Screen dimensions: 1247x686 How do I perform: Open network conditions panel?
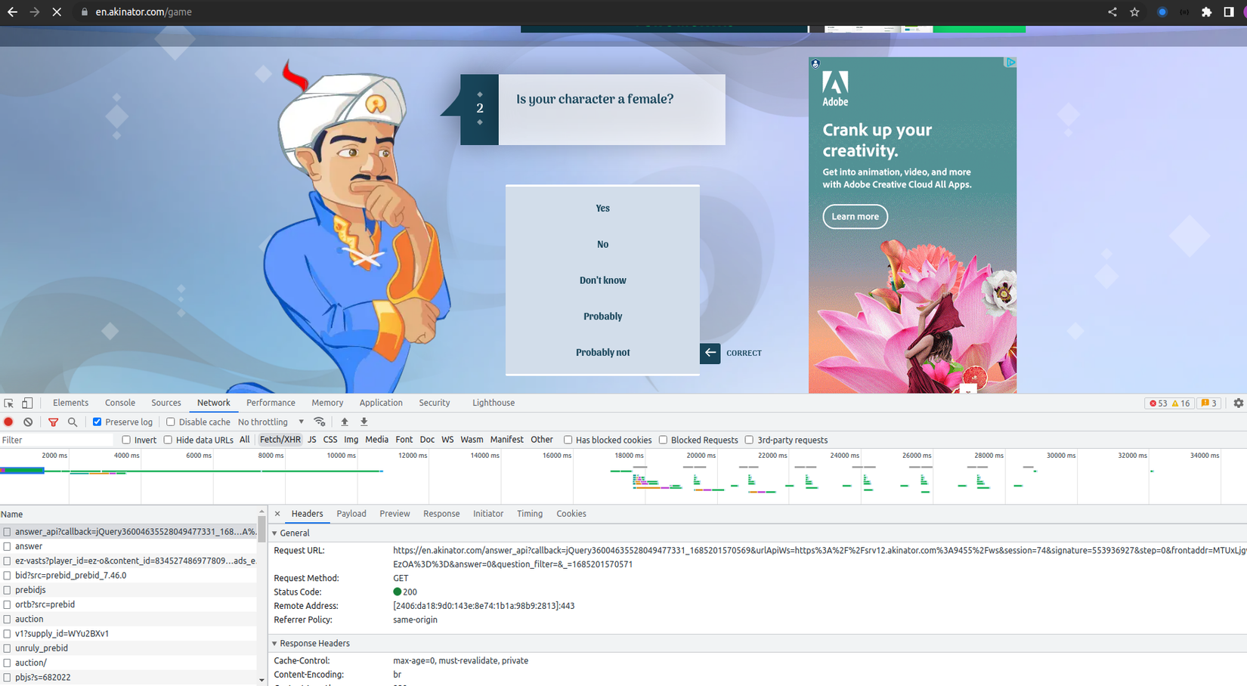click(320, 422)
